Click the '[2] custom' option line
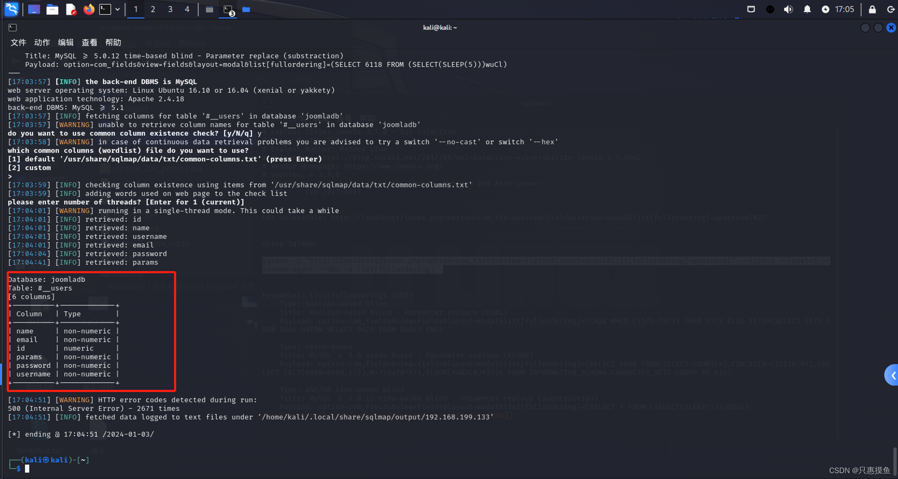Viewport: 898px width, 479px height. (x=29, y=168)
